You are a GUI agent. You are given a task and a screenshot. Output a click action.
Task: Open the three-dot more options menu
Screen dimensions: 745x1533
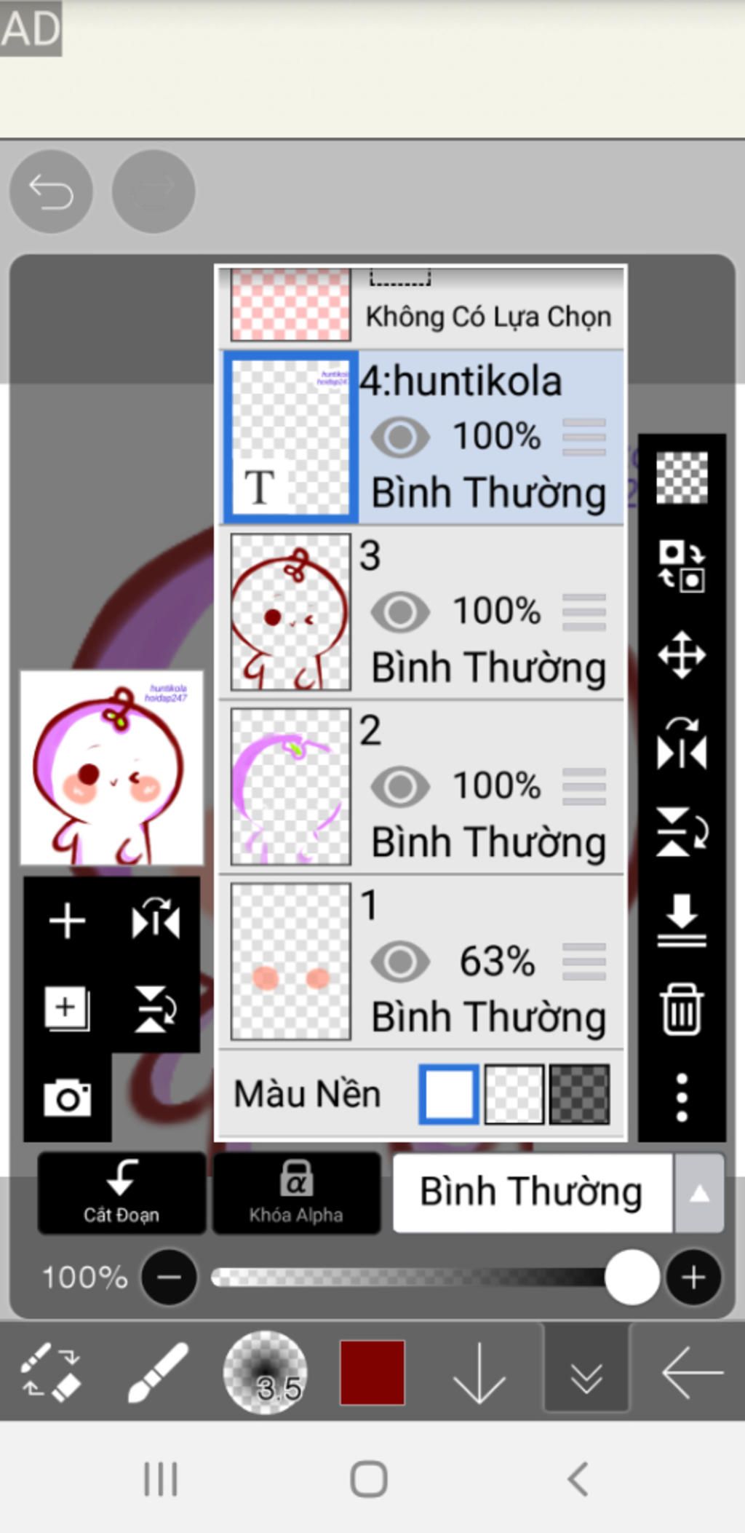pos(682,1097)
